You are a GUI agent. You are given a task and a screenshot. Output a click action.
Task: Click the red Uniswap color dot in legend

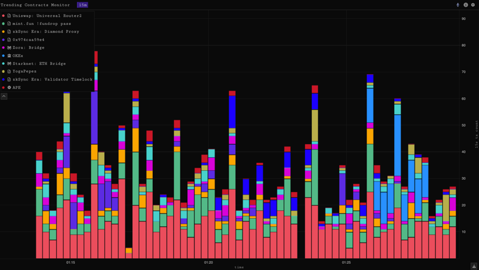tap(3, 16)
